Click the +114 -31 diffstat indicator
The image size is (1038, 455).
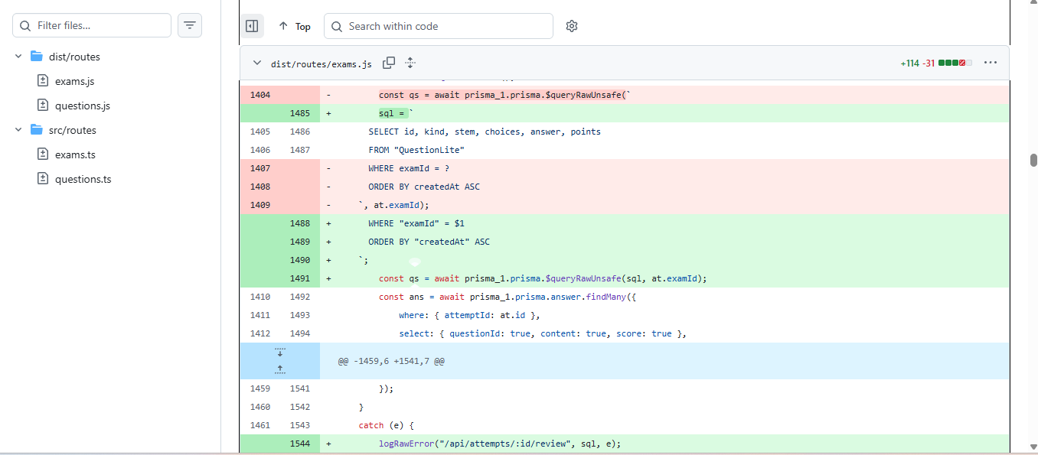935,63
